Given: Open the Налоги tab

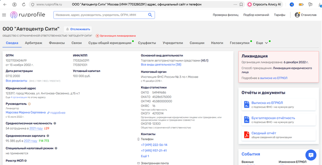Looking at the screenshot, I should click(217, 43).
